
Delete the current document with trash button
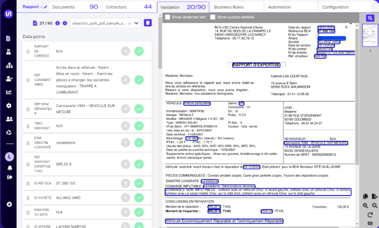pyautogui.click(x=148, y=23)
